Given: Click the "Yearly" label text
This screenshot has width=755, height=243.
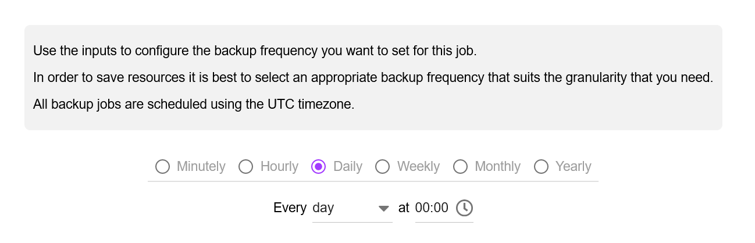Looking at the screenshot, I should point(573,167).
